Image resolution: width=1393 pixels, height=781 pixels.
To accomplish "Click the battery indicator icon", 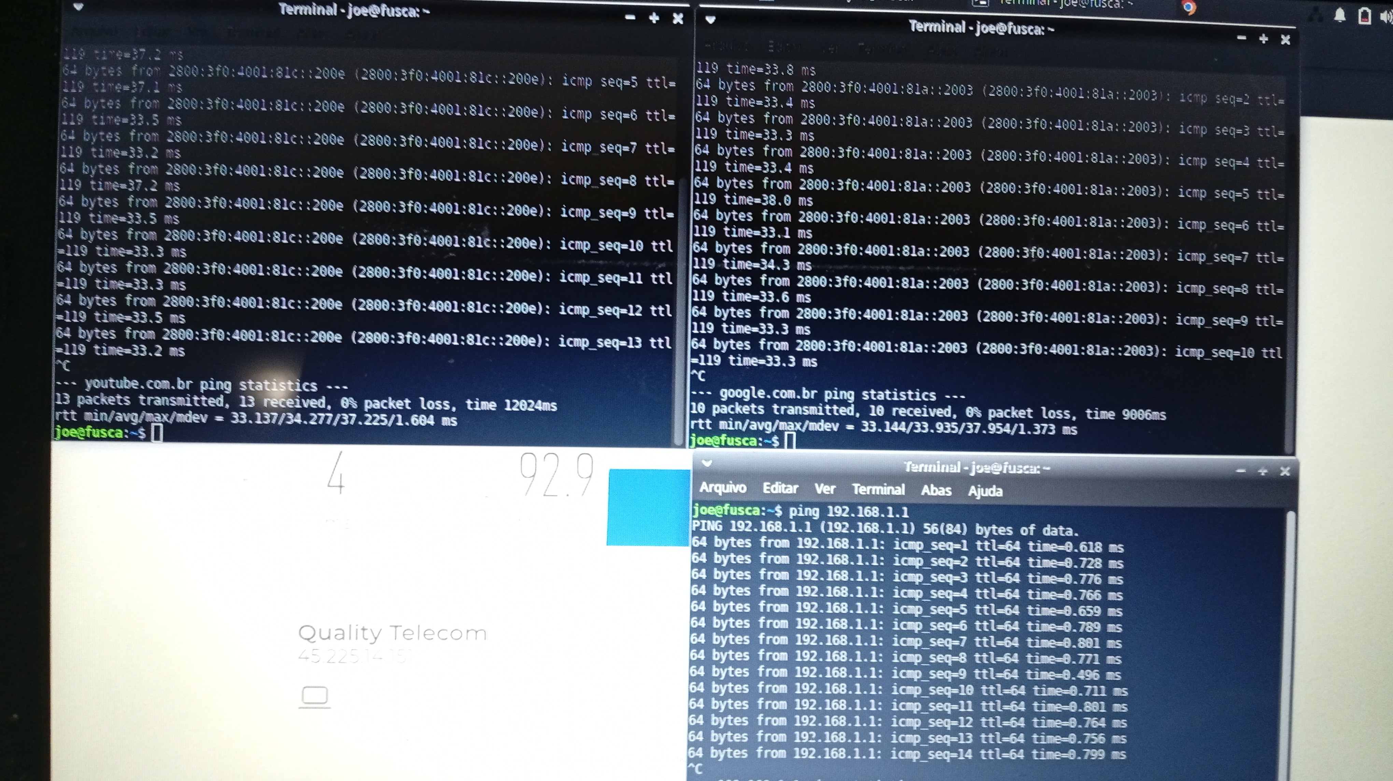I will [x=1364, y=16].
